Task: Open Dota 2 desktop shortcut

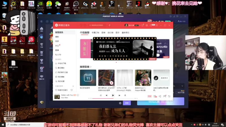Action: [x=22, y=40]
